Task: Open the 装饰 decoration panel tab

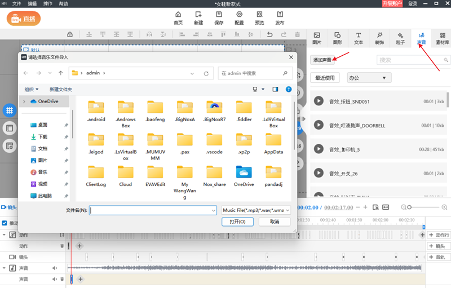Action: 379,38
